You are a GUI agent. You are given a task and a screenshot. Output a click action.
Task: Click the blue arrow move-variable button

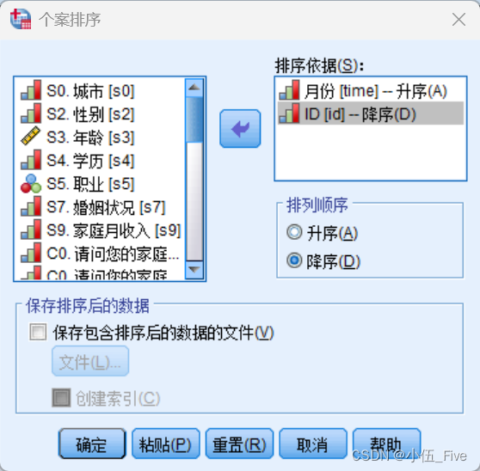pyautogui.click(x=240, y=129)
